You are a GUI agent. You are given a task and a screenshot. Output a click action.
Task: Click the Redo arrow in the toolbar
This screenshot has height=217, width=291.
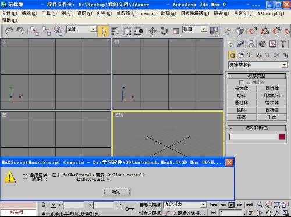click(20, 31)
